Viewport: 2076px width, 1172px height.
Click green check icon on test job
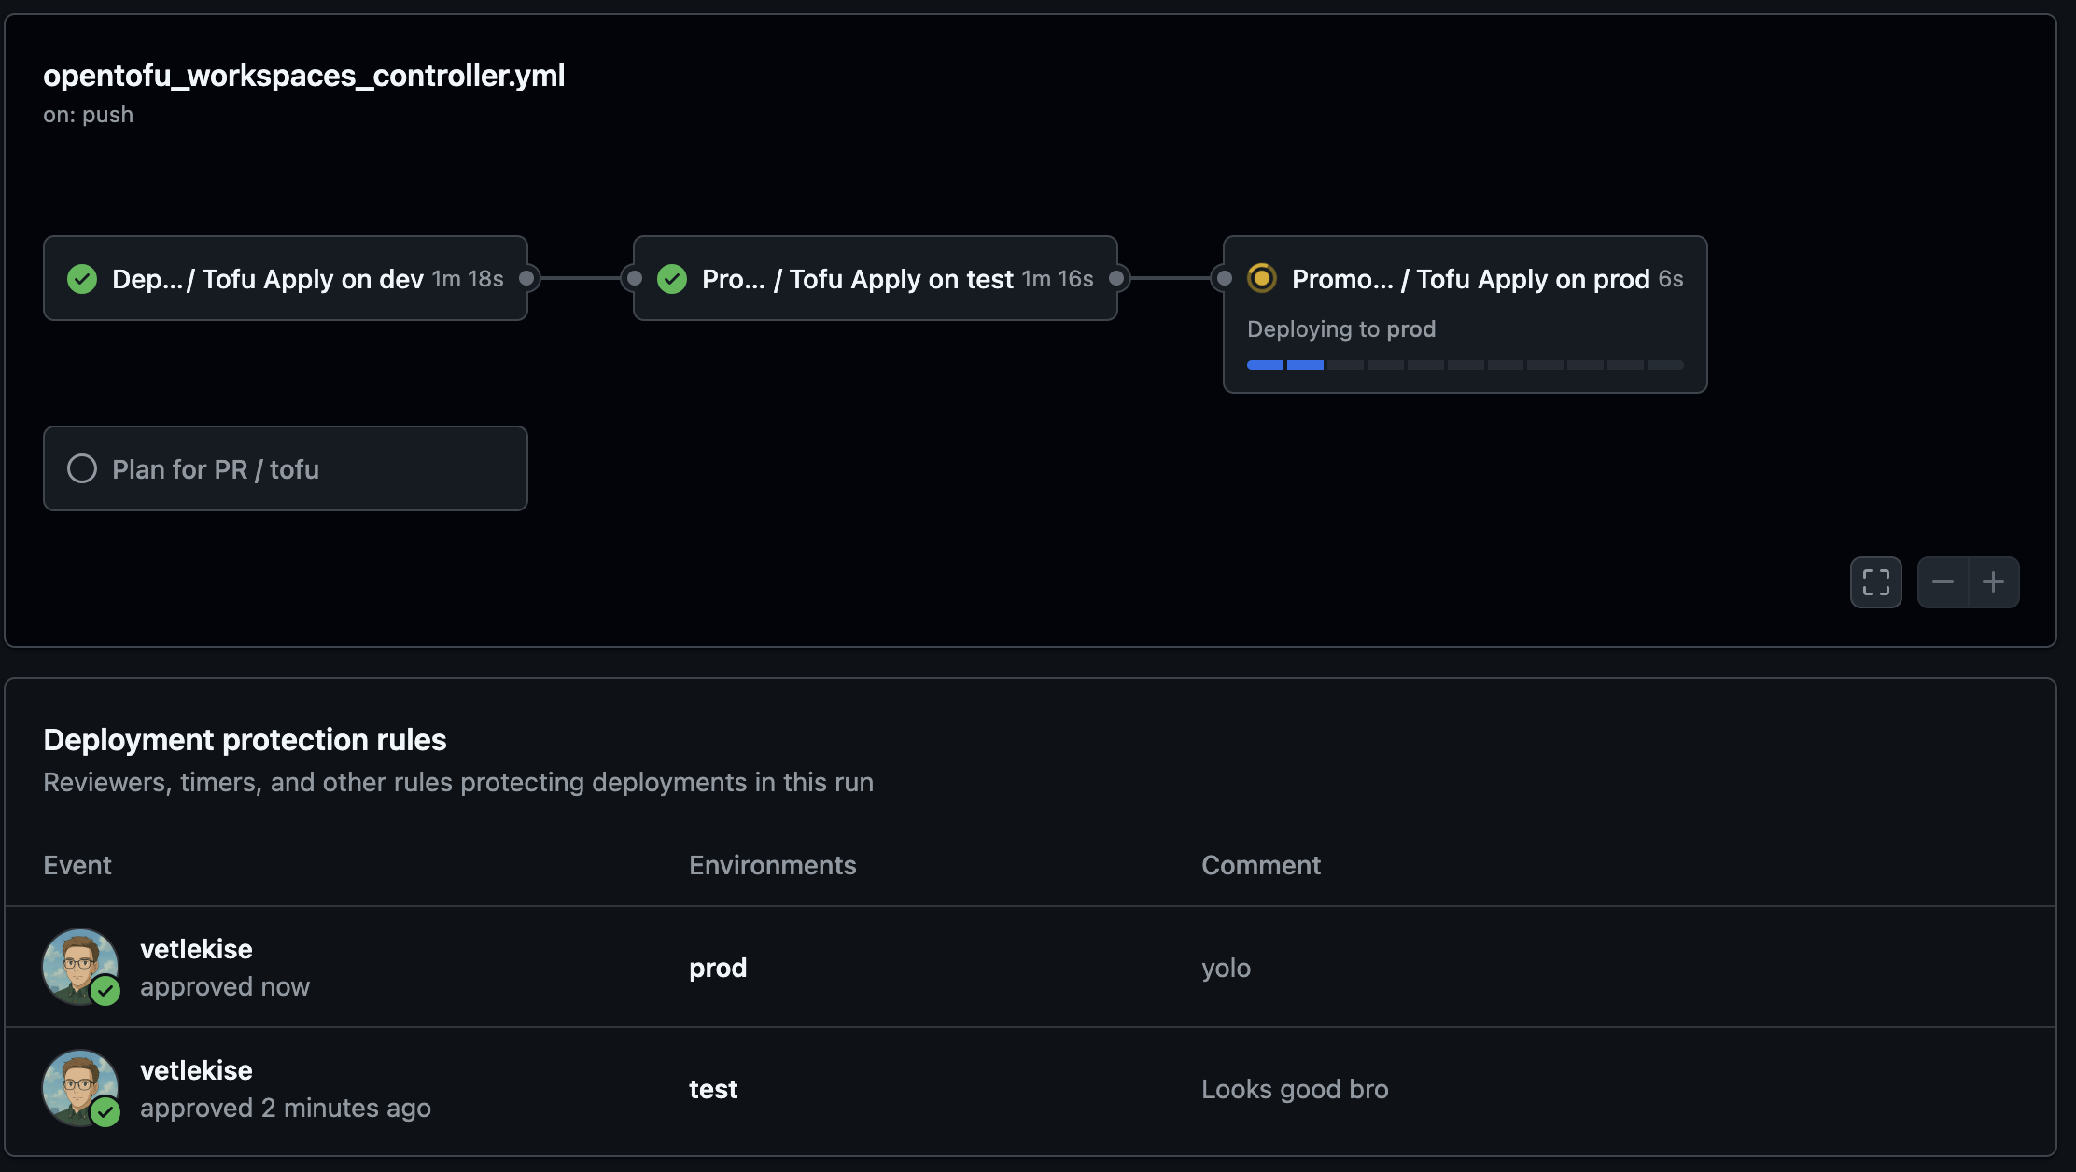[672, 279]
